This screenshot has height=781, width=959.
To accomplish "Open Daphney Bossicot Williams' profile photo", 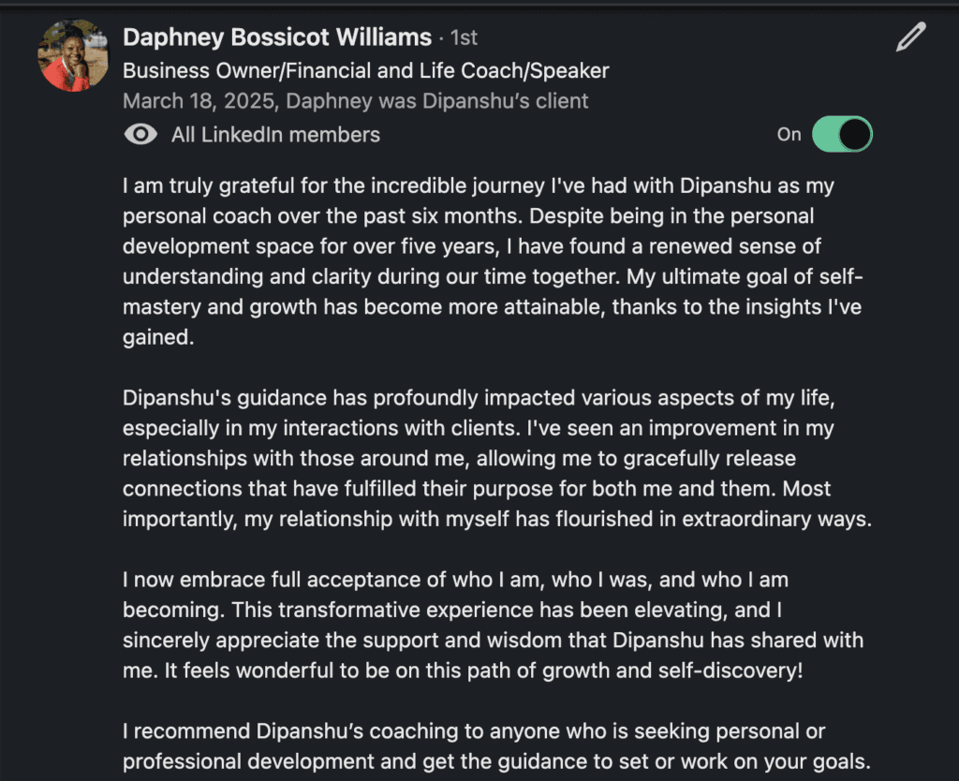I will (73, 55).
